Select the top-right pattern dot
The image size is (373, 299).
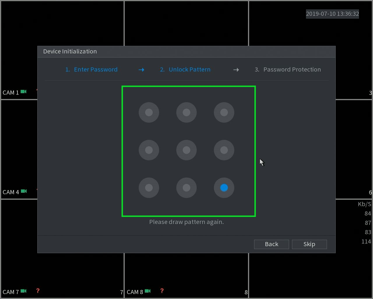[x=224, y=112]
